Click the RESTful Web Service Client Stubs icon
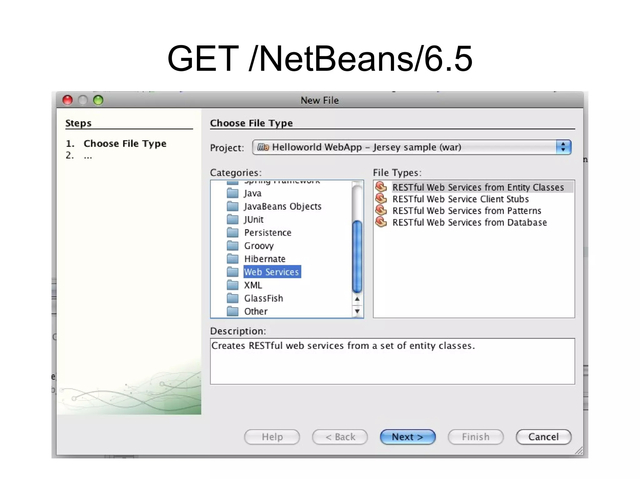The width and height of the screenshot is (640, 479). [381, 198]
